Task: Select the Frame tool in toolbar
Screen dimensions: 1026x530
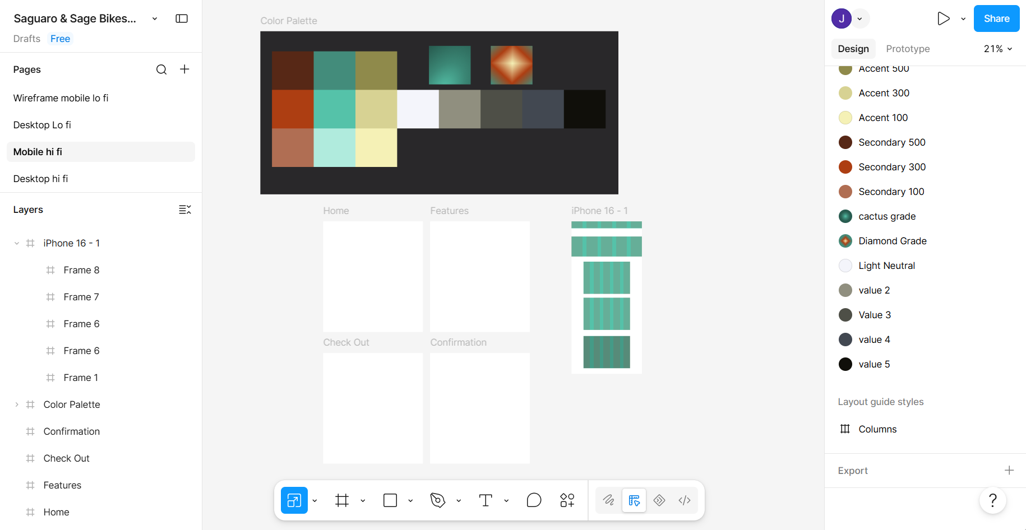Action: 342,500
